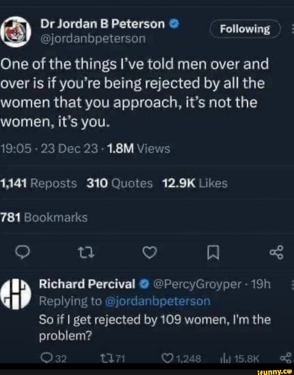
Task: View the 1,141 Reposts list
Action: (x=39, y=183)
